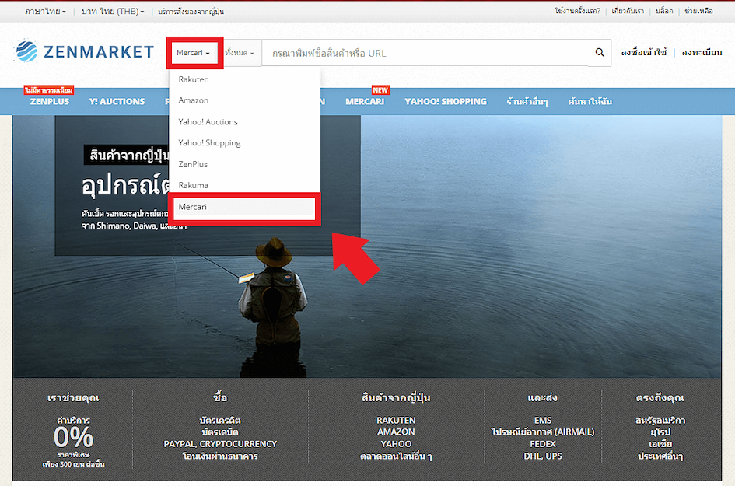Screen dimensions: 735x486
Task: Open the YAHOO! SHOPPING navigation tab
Action: (x=446, y=101)
